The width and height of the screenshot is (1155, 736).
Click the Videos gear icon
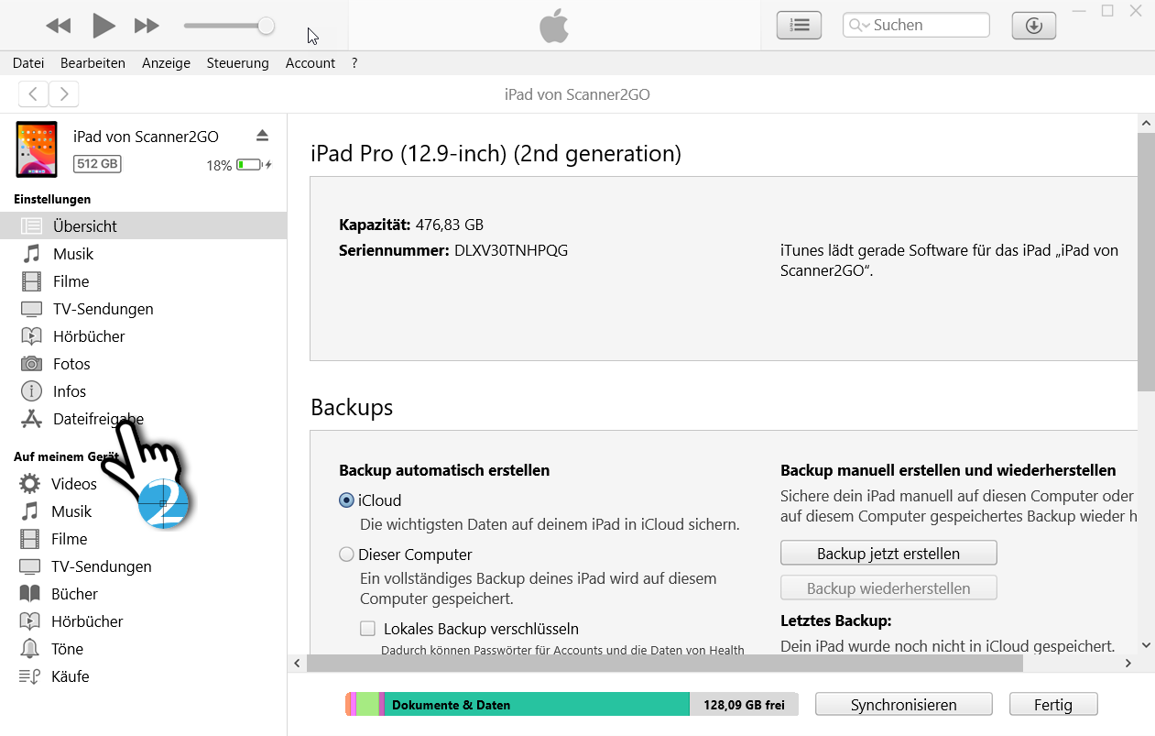[x=30, y=484]
